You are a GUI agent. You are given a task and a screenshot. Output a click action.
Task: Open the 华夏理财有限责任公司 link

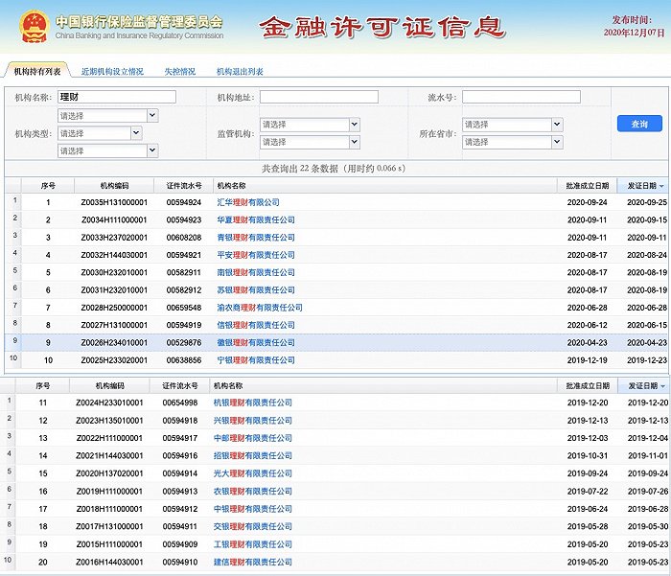click(256, 220)
